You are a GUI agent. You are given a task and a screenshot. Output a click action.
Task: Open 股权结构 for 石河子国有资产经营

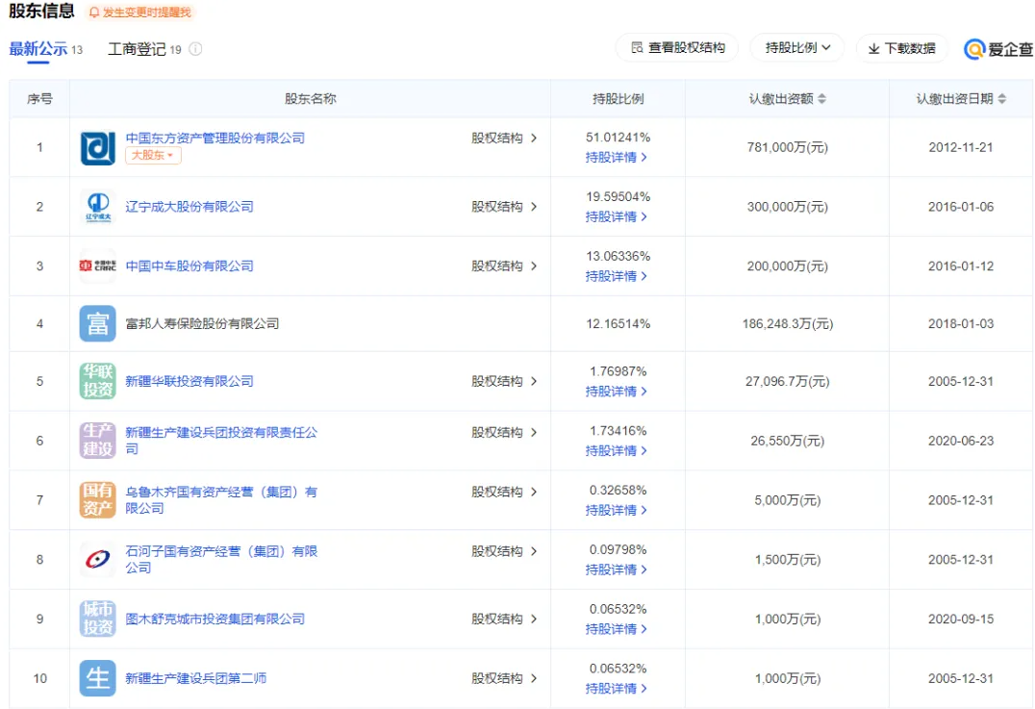(504, 551)
